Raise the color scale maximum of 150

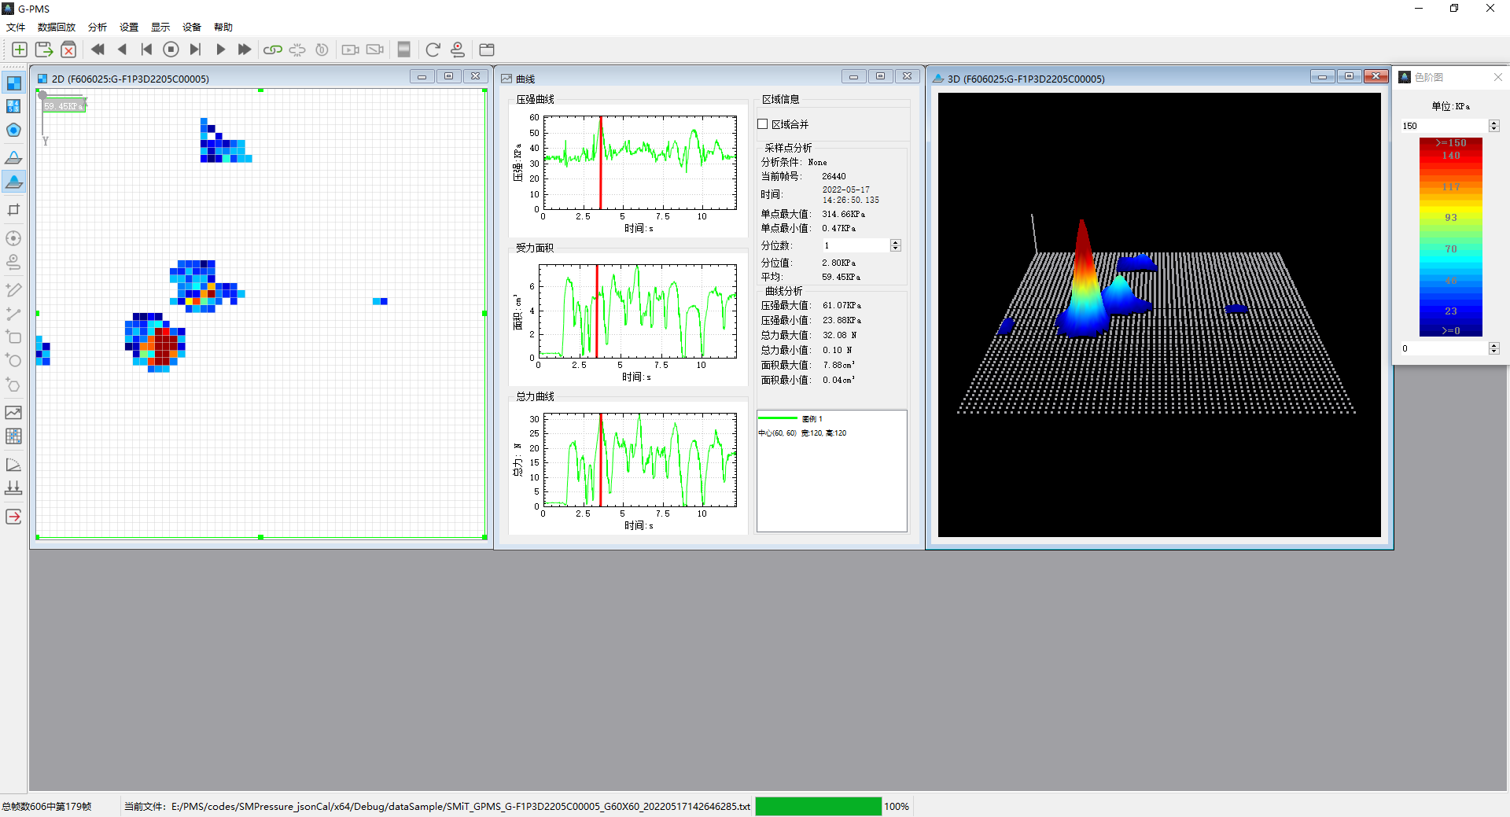[1493, 123]
